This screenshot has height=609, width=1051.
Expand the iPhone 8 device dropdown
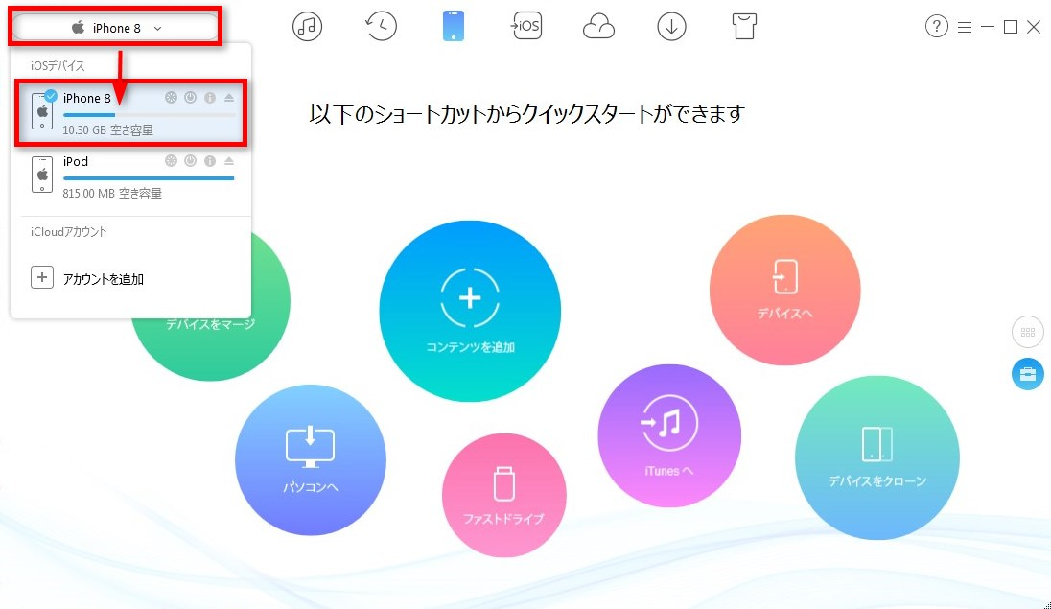(x=116, y=28)
